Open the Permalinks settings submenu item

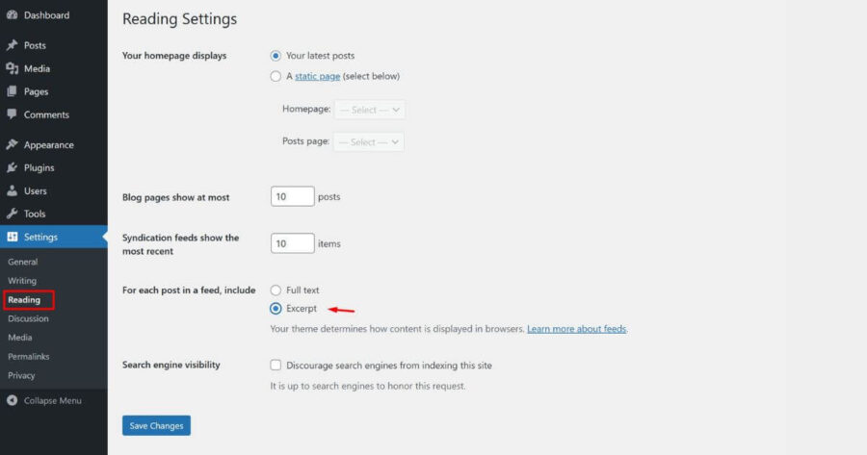pyautogui.click(x=28, y=357)
